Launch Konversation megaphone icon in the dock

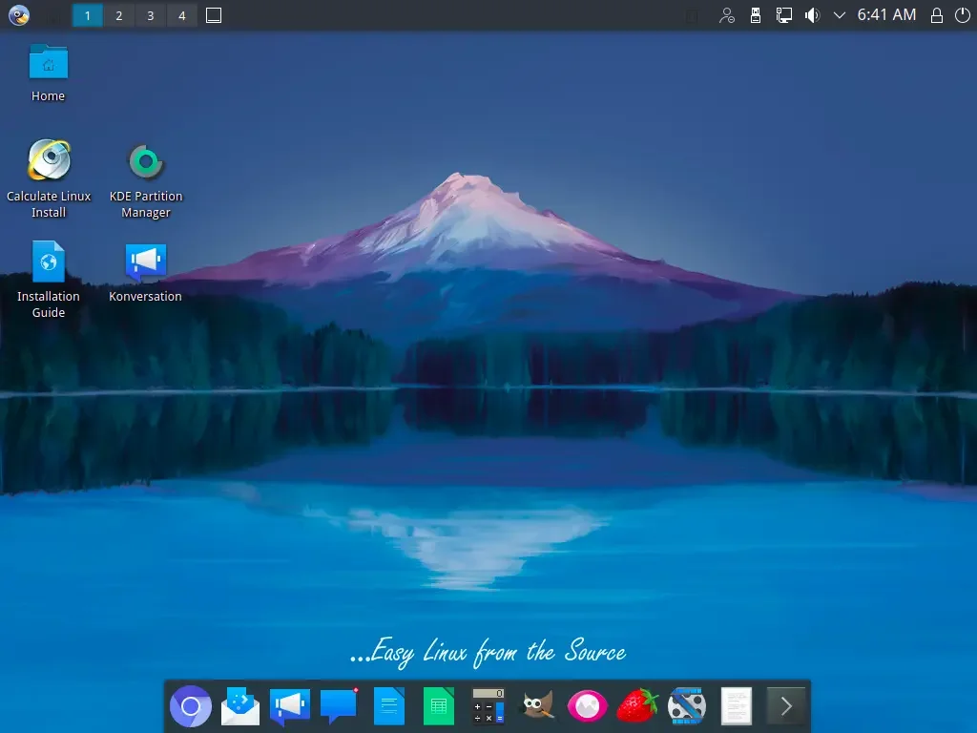click(290, 706)
